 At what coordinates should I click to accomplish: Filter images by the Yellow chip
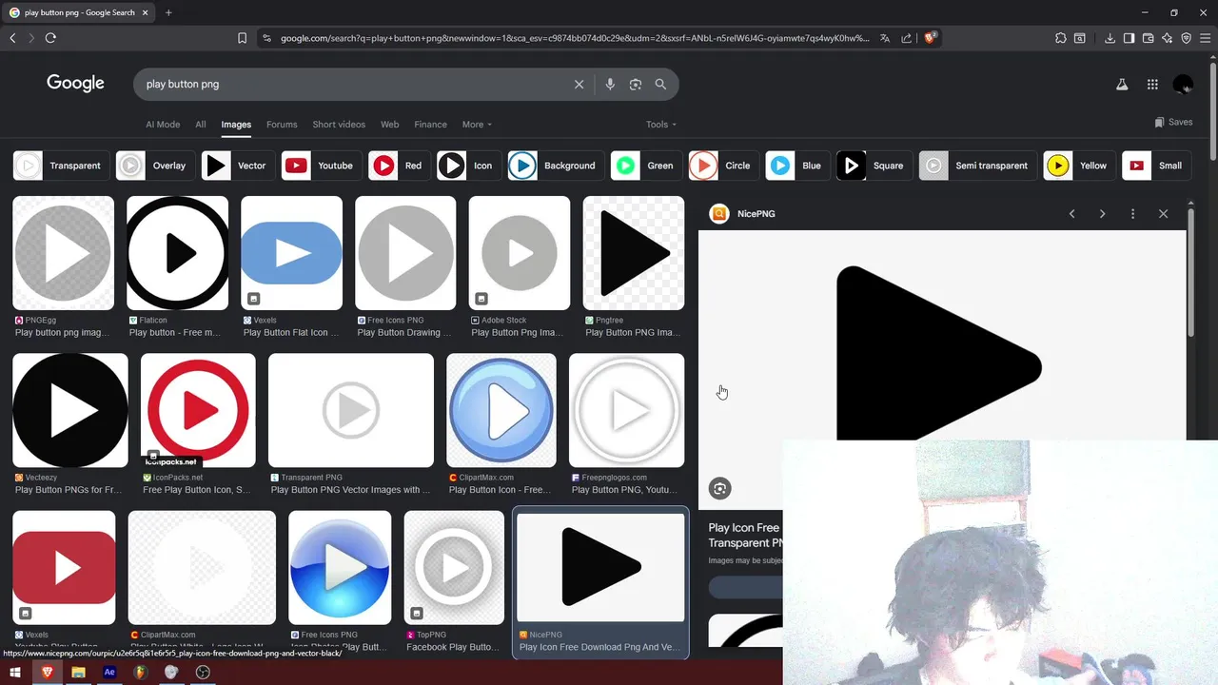click(x=1079, y=166)
